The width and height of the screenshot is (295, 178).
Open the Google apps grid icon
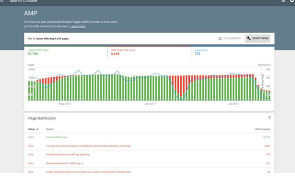(283, 1)
